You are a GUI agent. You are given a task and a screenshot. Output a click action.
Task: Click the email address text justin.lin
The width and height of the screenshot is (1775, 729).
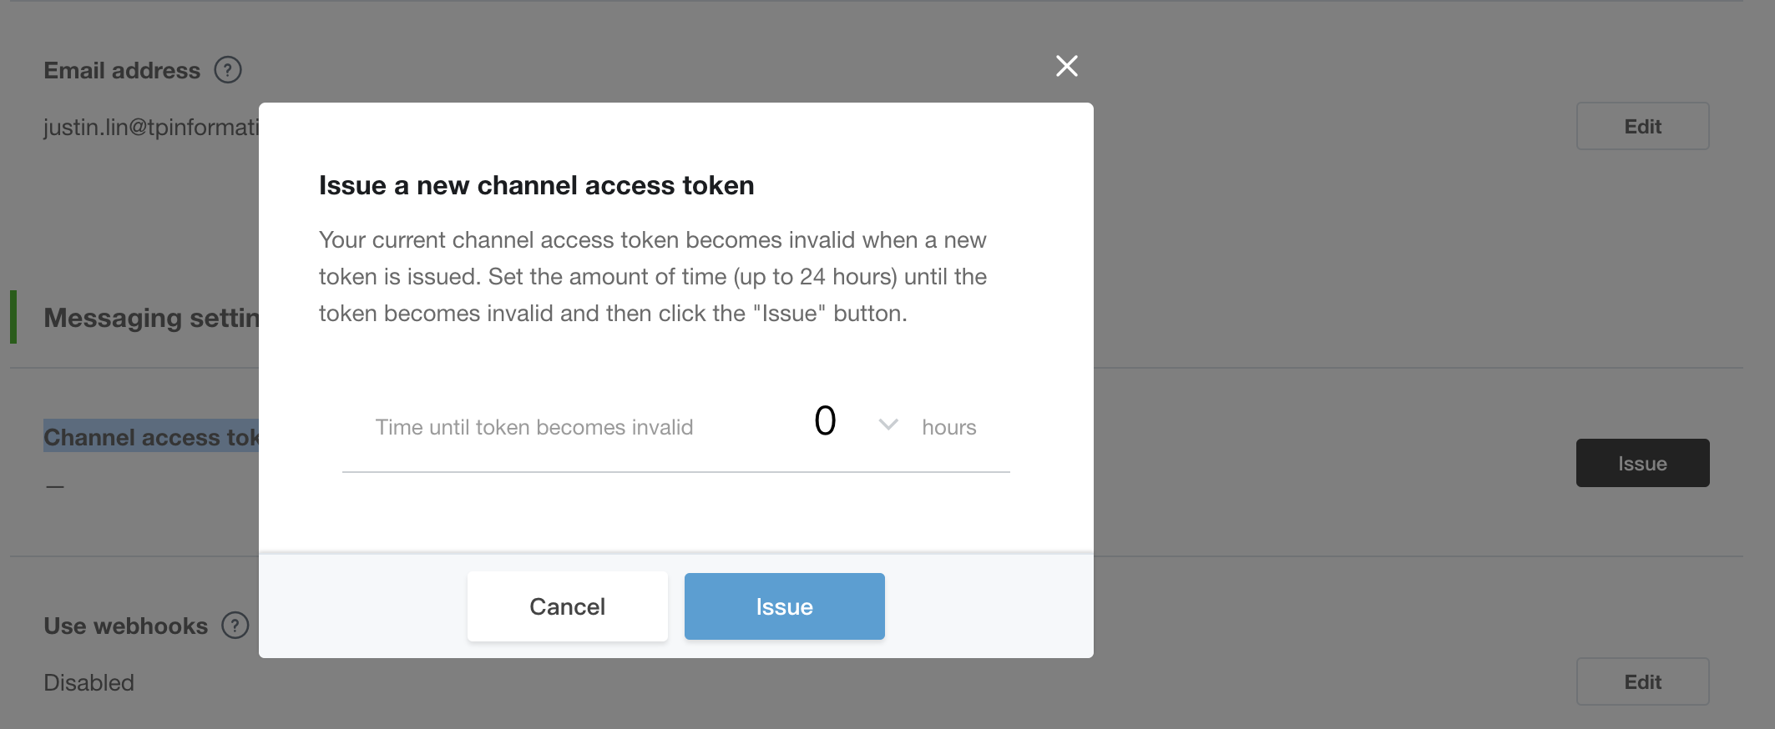point(151,127)
